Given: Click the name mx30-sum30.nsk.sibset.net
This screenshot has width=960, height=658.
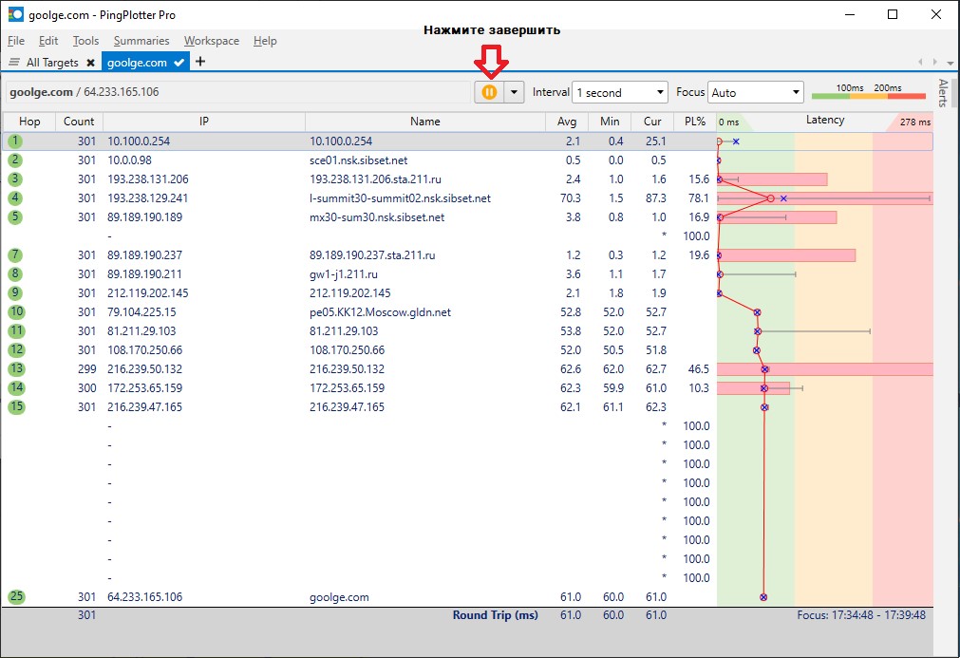Looking at the screenshot, I should (x=377, y=217).
